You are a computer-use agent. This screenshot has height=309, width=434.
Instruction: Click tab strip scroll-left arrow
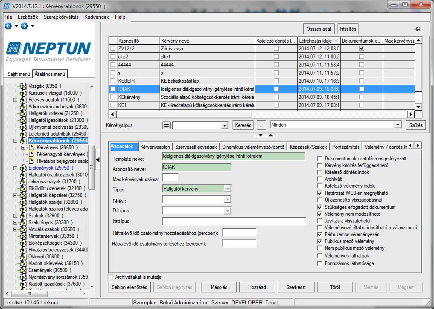click(411, 145)
